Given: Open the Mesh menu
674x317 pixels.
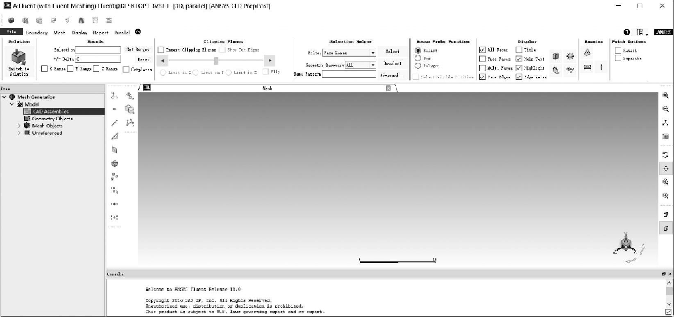Looking at the screenshot, I should tap(59, 33).
